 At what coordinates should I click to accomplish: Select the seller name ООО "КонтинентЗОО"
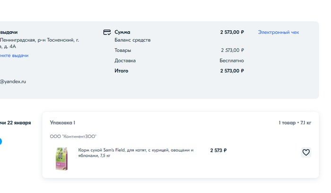73,136
